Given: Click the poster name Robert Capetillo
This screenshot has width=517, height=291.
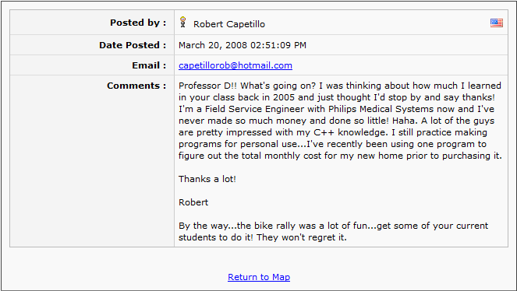Looking at the screenshot, I should (229, 24).
